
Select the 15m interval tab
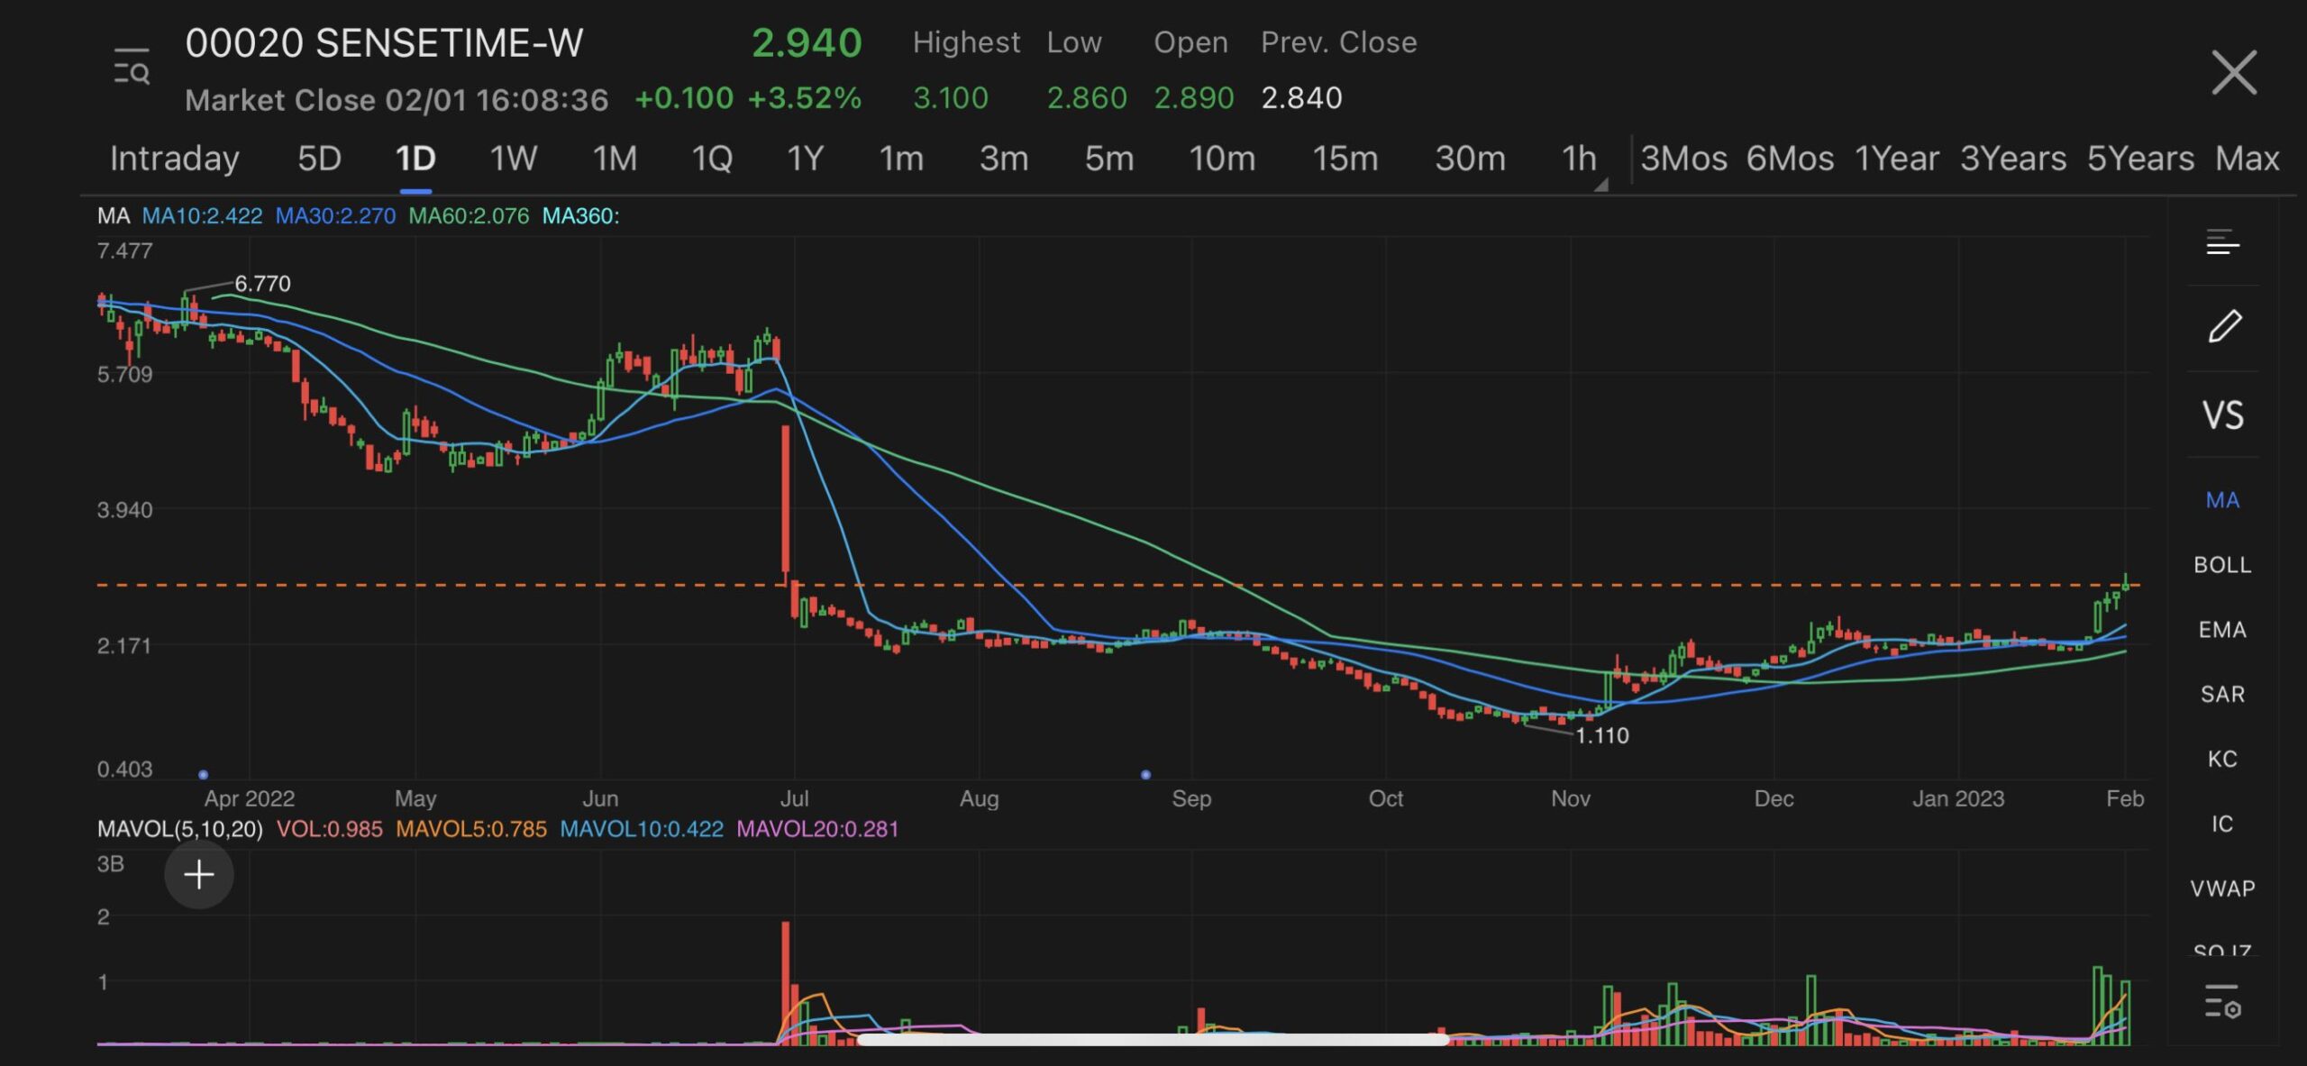pos(1345,159)
